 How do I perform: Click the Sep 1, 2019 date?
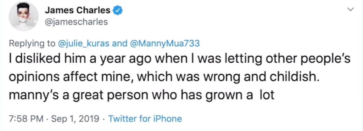pyautogui.click(x=74, y=119)
